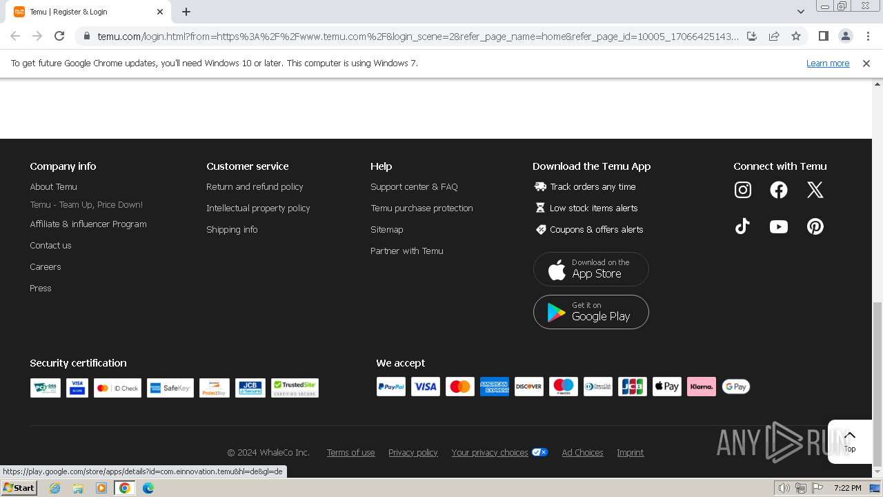Viewport: 883px width, 497px height.
Task: Expand the tab search dropdown
Action: point(801,12)
